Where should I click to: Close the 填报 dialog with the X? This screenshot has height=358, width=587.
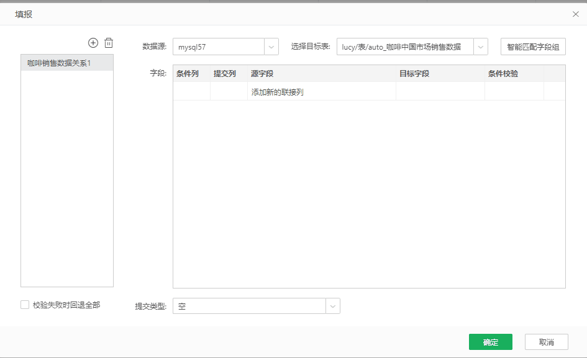[x=575, y=14]
